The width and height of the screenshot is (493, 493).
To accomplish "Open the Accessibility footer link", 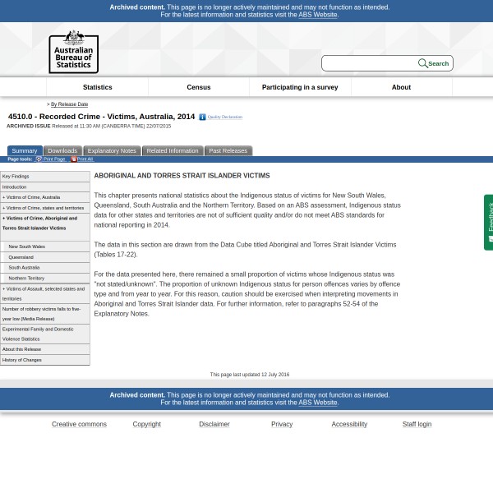I will point(349,424).
